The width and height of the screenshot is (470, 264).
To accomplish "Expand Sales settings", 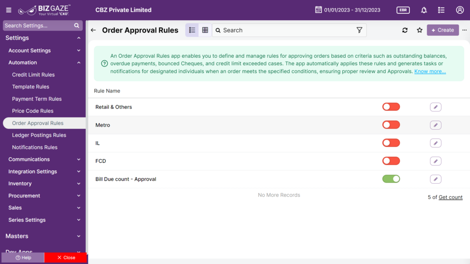I will tap(79, 208).
